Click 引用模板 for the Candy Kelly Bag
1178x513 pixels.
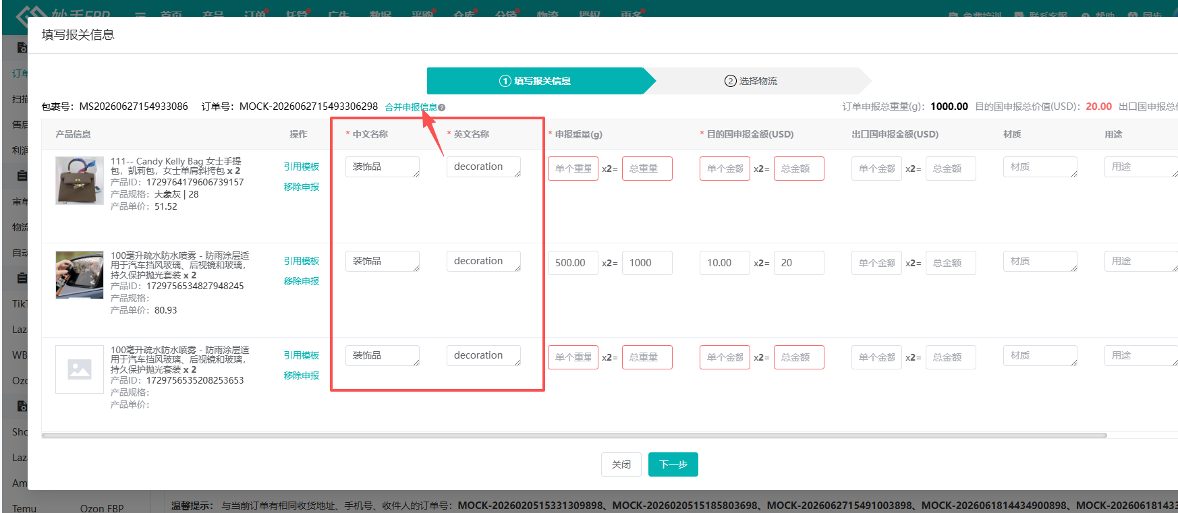coord(302,167)
